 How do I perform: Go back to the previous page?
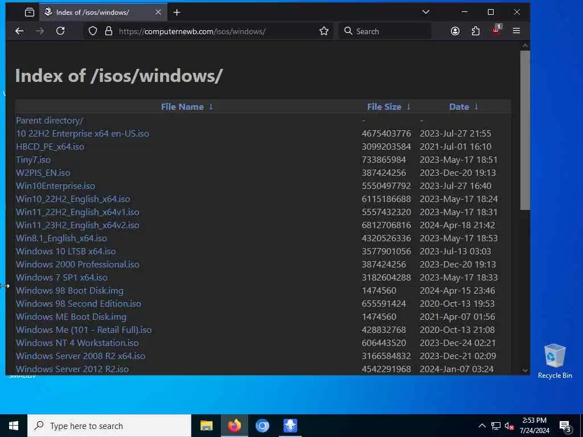click(x=19, y=31)
